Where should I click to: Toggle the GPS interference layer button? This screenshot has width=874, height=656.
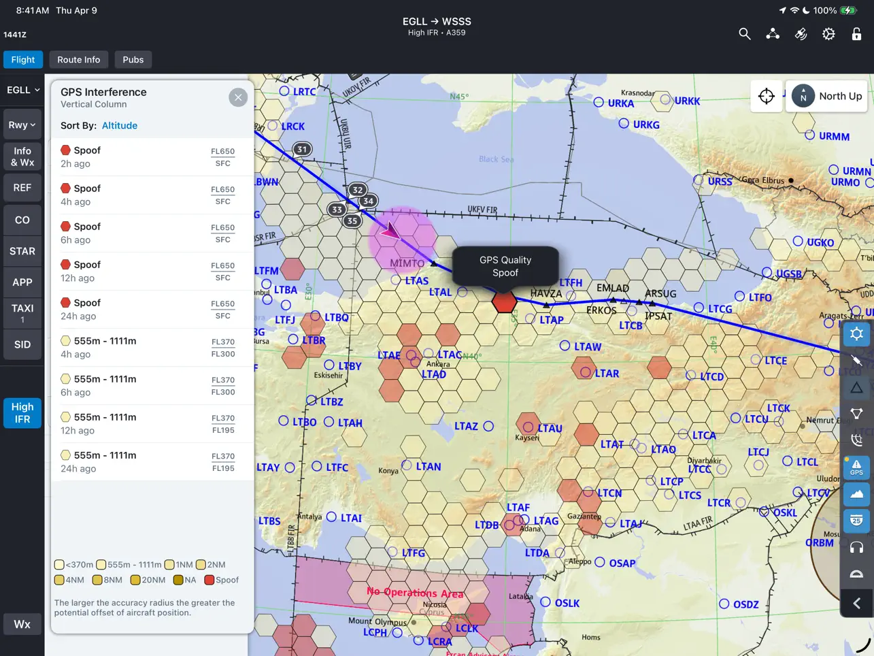[x=856, y=467]
